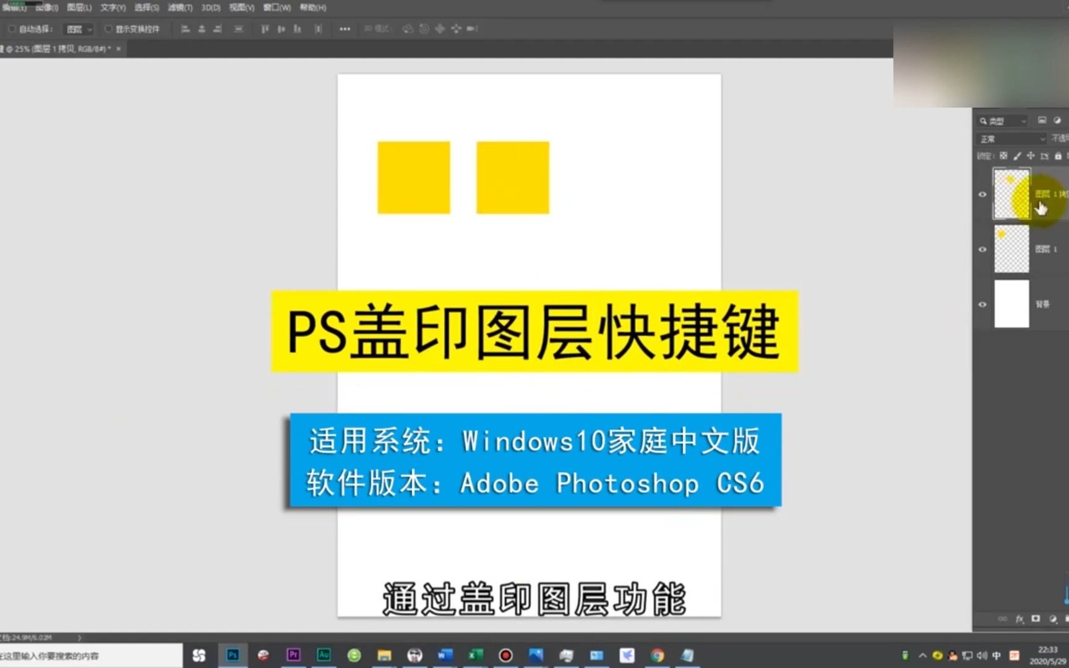
Task: Open the auto-select 图层 target dropdown
Action: pyautogui.click(x=79, y=29)
